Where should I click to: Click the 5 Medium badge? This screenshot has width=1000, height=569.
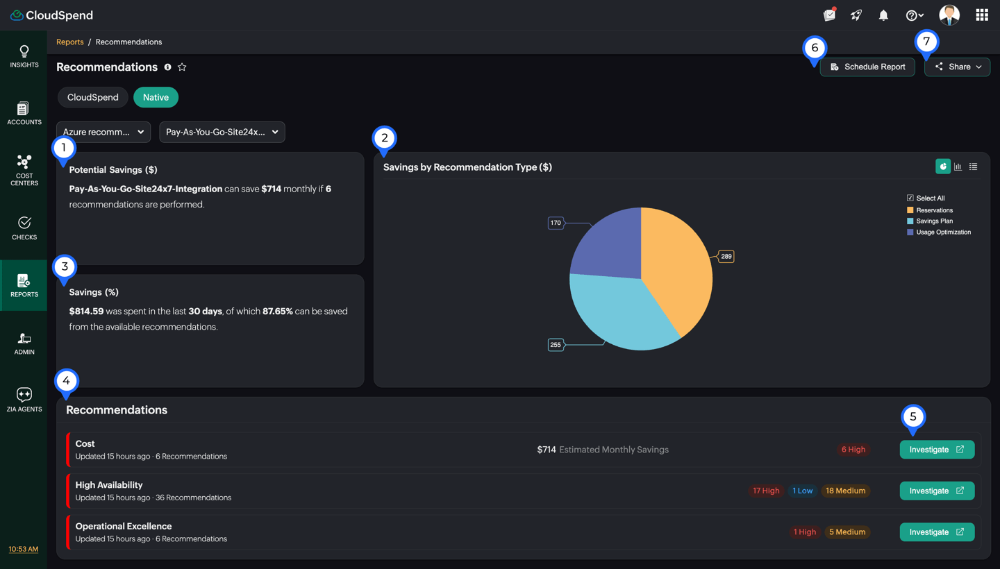click(847, 532)
